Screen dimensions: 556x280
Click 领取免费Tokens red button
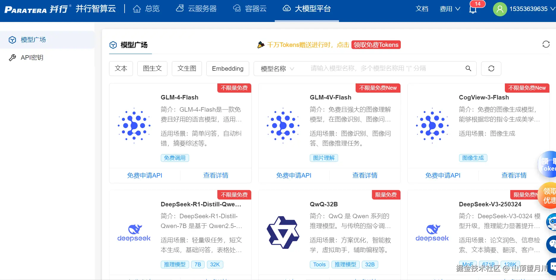376,45
